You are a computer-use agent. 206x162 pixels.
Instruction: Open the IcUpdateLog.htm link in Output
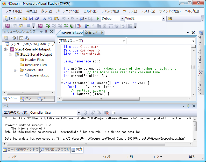pyautogui.click(x=121, y=139)
